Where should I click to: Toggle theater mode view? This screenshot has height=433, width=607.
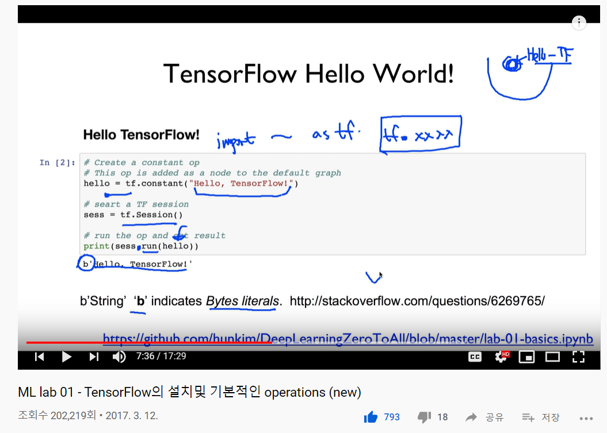(x=552, y=356)
